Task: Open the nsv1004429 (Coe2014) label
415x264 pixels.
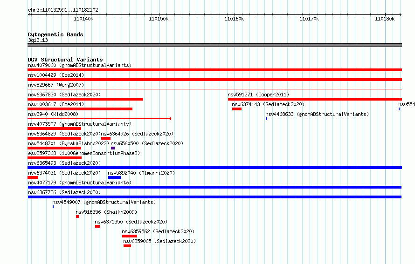Action: point(56,75)
